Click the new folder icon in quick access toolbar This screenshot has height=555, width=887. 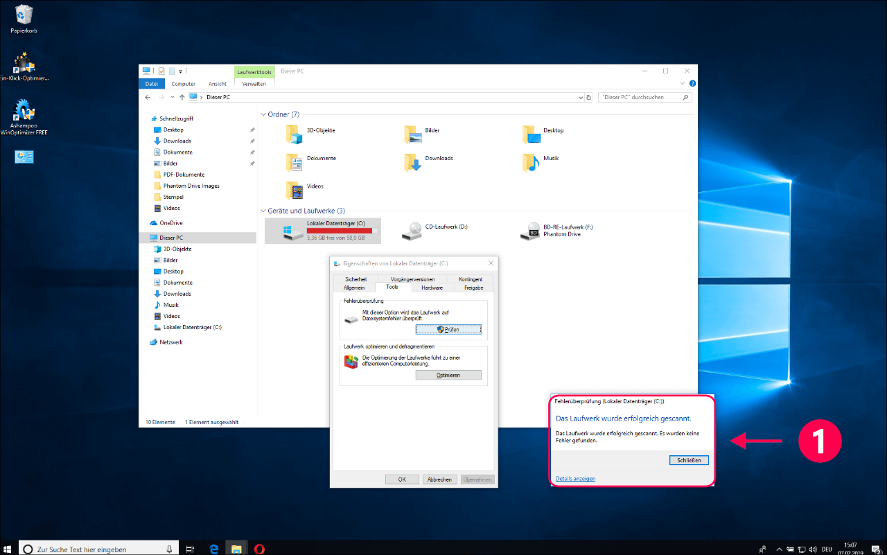point(171,71)
